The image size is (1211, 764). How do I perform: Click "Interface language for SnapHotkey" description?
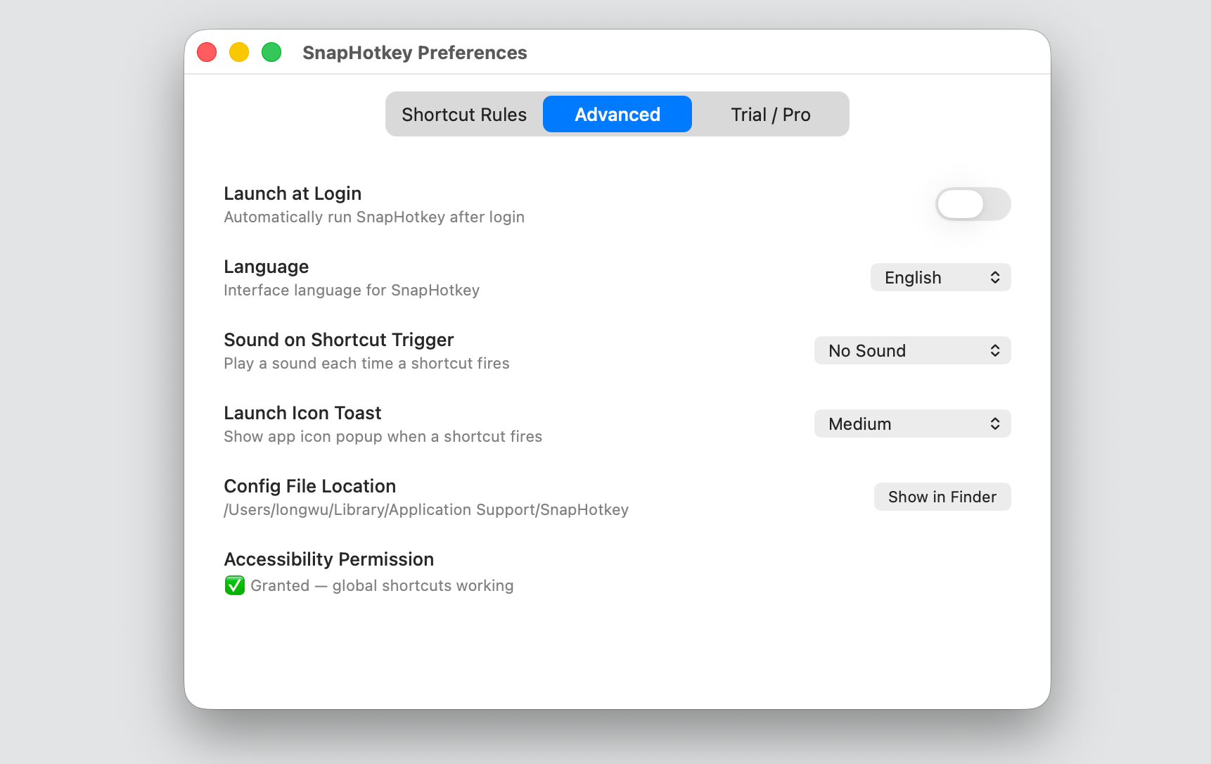[352, 290]
